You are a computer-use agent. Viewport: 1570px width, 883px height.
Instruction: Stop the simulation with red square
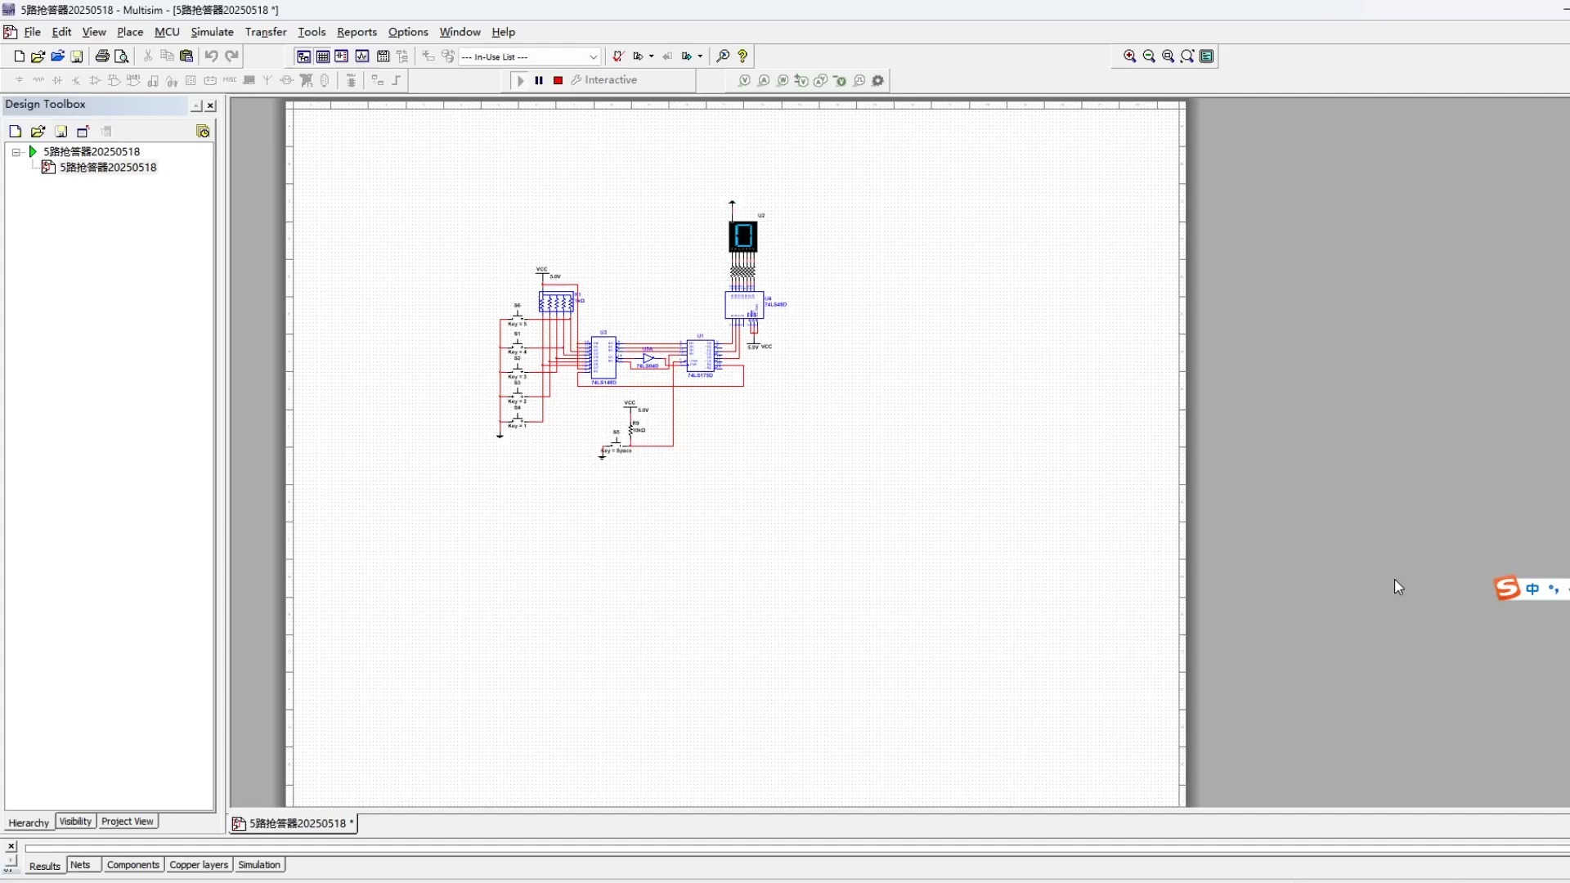pyautogui.click(x=558, y=80)
